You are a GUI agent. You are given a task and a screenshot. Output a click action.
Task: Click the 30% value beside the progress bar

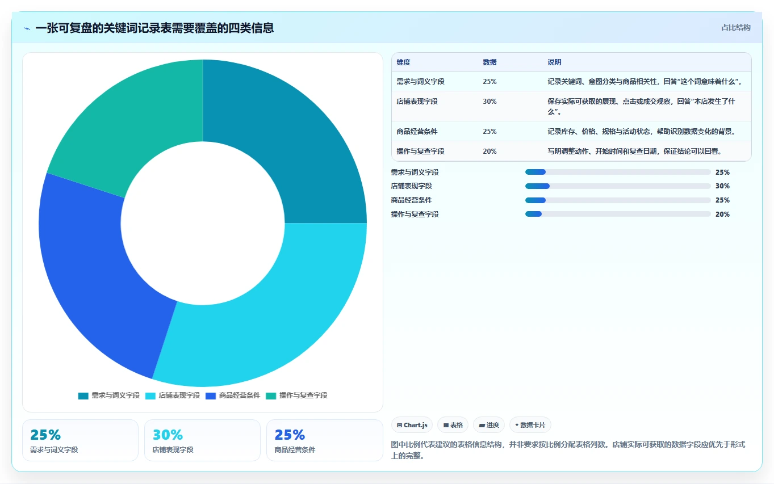pos(722,186)
